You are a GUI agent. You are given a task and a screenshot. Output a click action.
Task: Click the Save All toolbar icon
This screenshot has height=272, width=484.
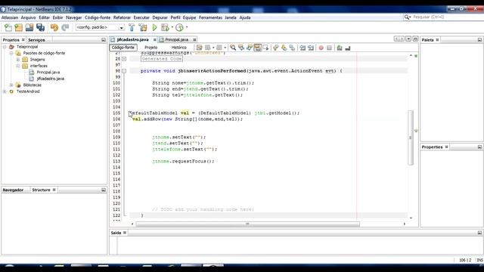tap(40, 27)
